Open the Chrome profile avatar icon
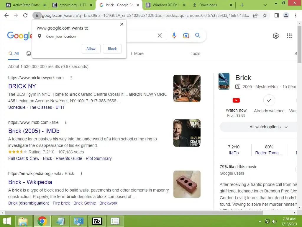This screenshot has width=302, height=227. point(286,15)
